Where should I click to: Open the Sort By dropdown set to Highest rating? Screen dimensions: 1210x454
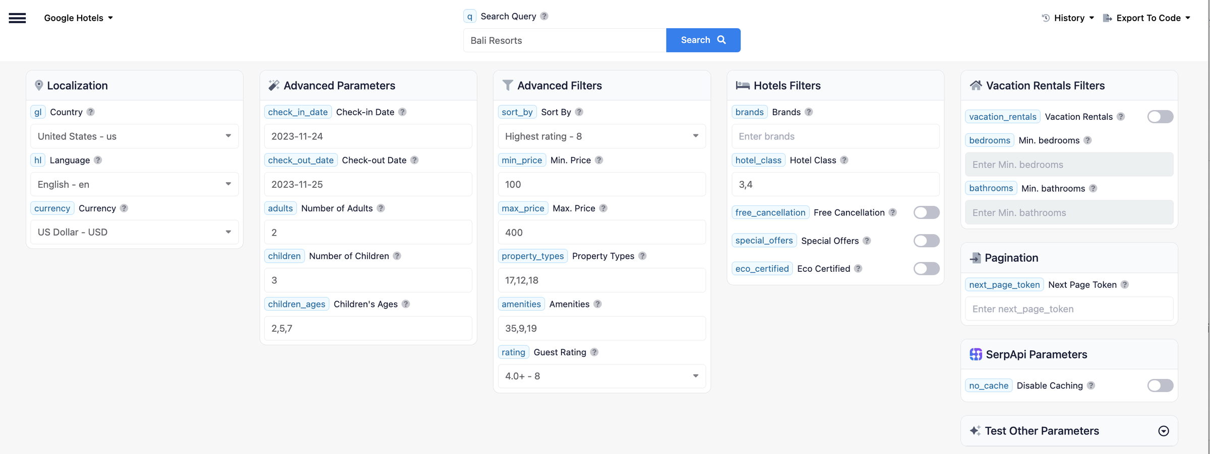pos(601,136)
